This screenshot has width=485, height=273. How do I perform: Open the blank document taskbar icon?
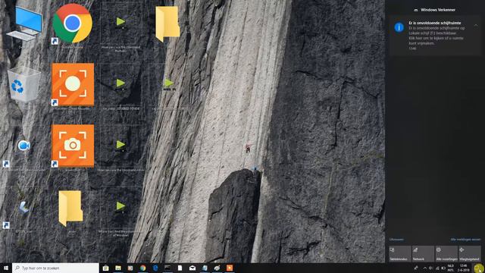click(x=180, y=268)
